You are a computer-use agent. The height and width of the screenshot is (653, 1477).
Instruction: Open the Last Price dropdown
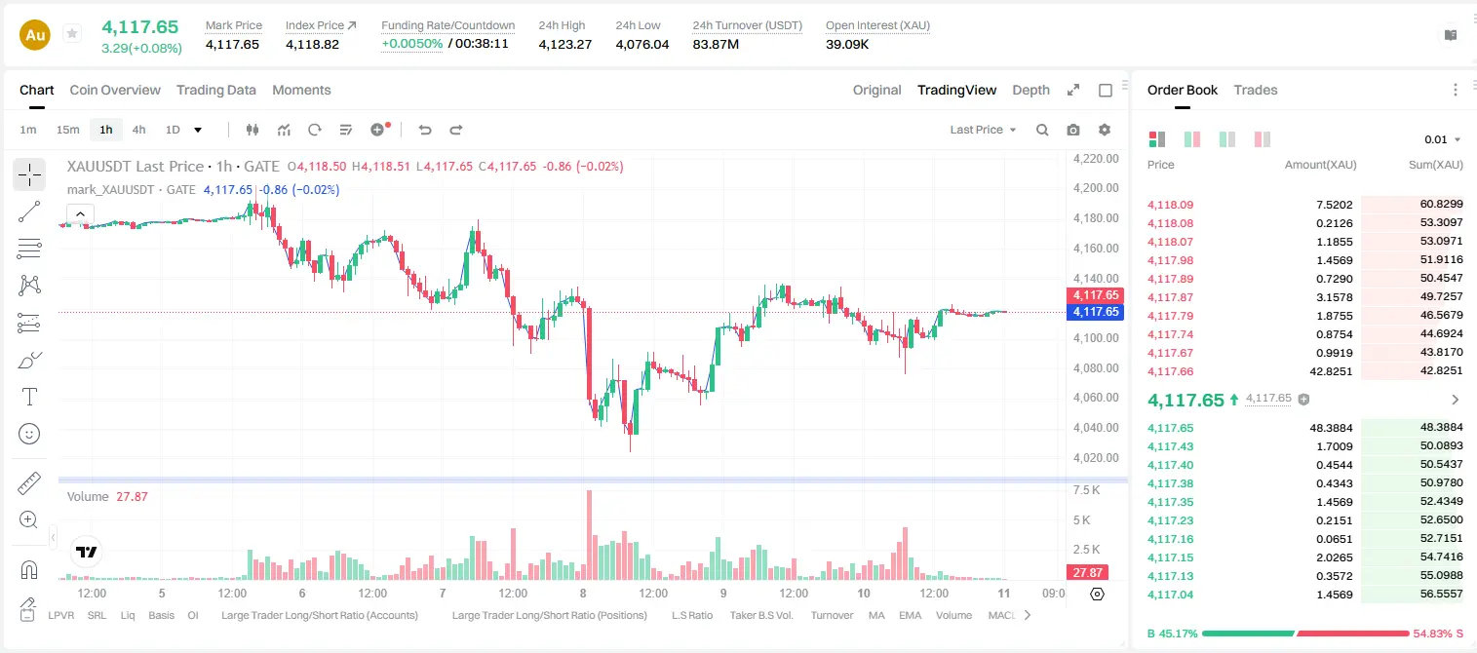point(983,130)
